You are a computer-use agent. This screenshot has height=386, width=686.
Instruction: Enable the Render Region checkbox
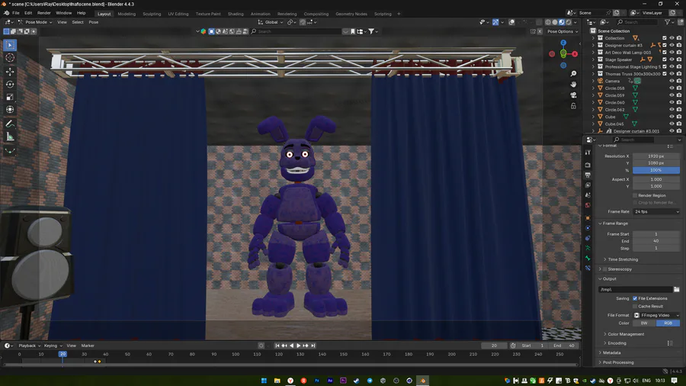tap(635, 195)
